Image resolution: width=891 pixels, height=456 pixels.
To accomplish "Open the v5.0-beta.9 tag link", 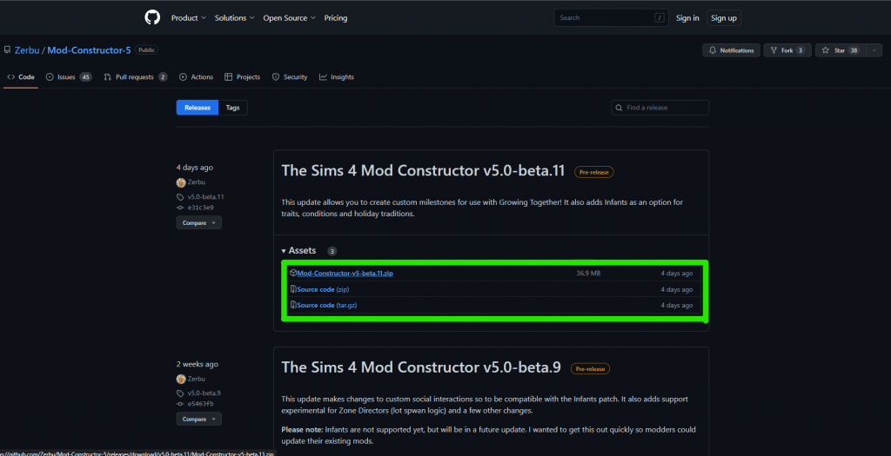I will click(204, 393).
